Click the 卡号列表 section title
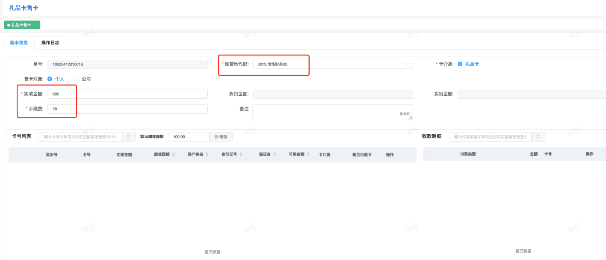Viewport: 606px width, 260px height. 21,136
